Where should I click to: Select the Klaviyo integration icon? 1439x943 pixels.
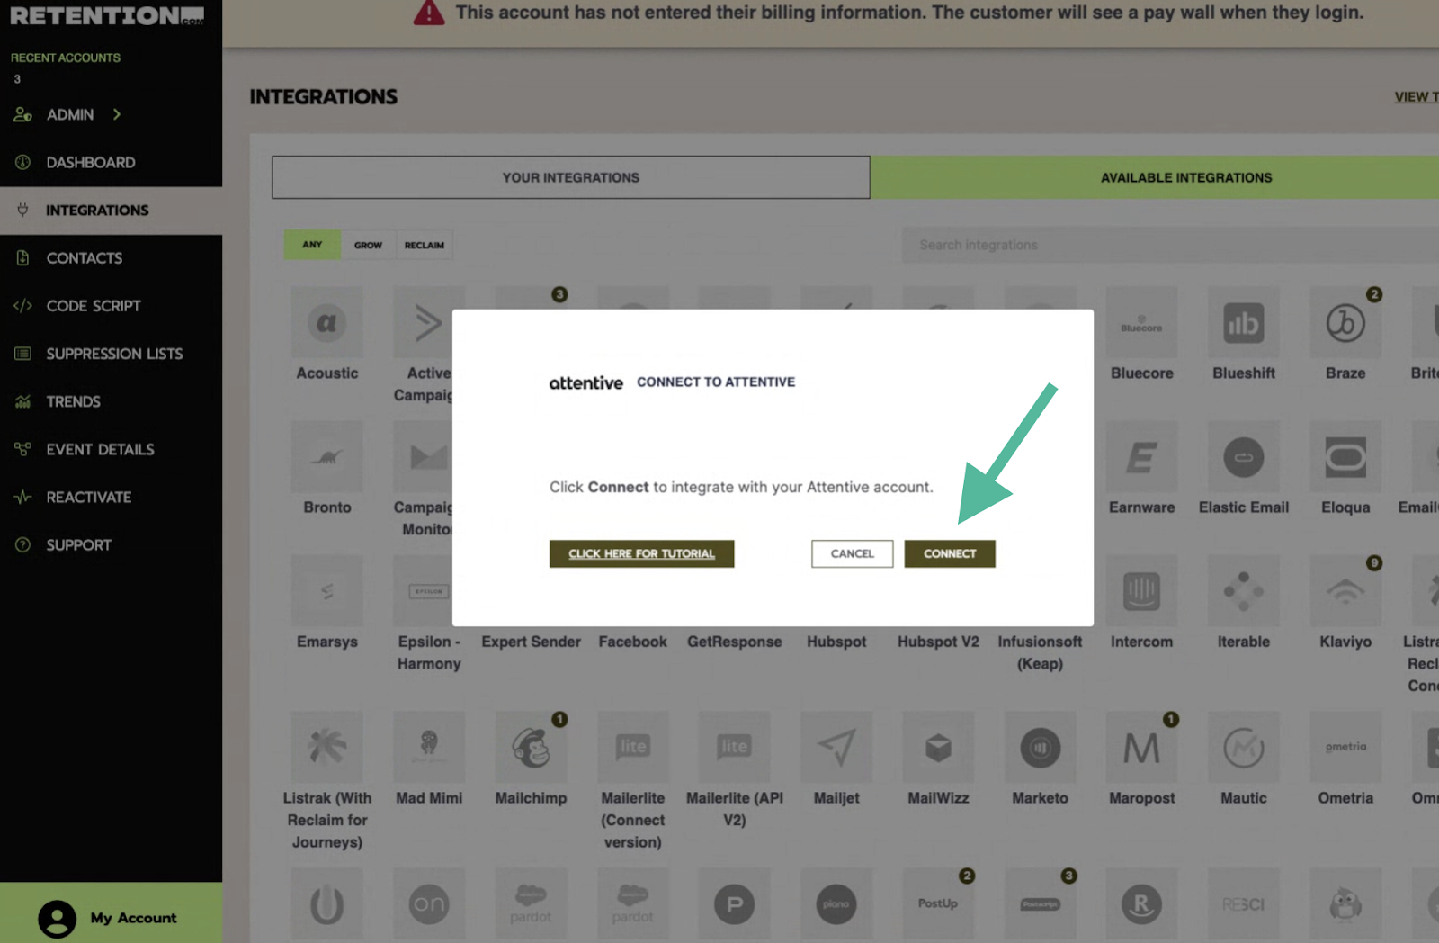click(x=1345, y=590)
